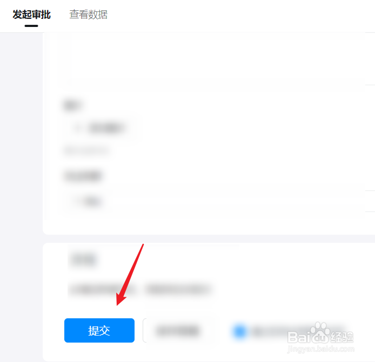Screen dimensions: 375x362
Task: Click the blurred bold label in form middle
Action: point(83,176)
